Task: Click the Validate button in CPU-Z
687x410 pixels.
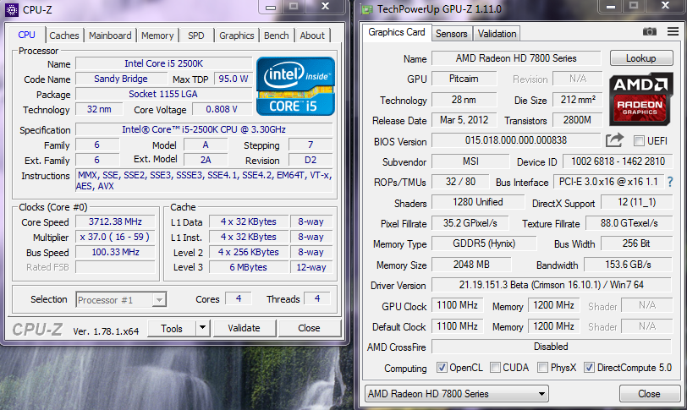Action: (244, 328)
